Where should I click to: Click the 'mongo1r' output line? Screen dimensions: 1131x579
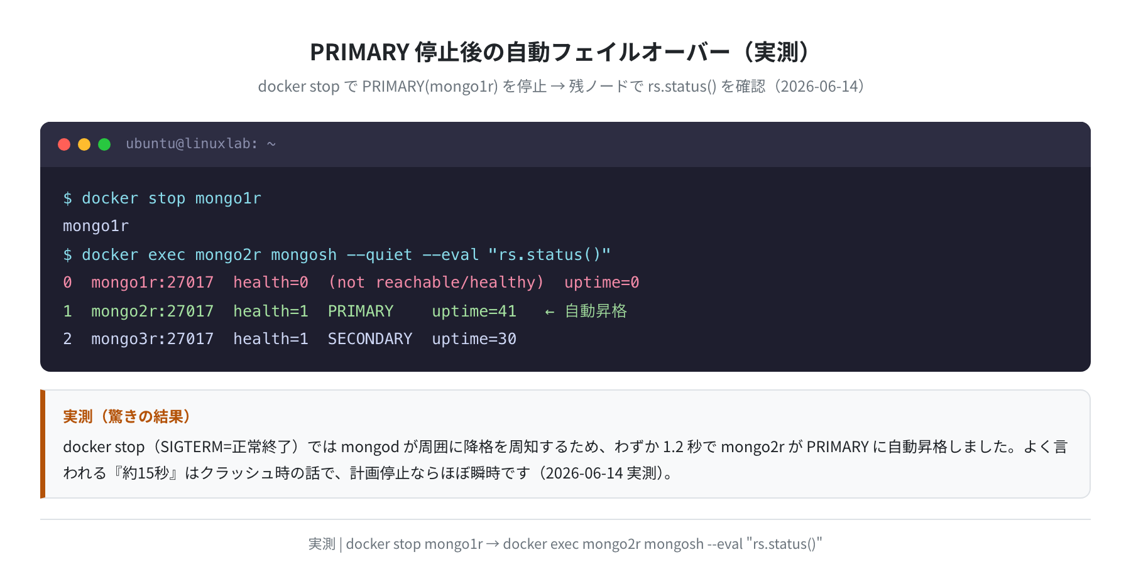point(96,226)
